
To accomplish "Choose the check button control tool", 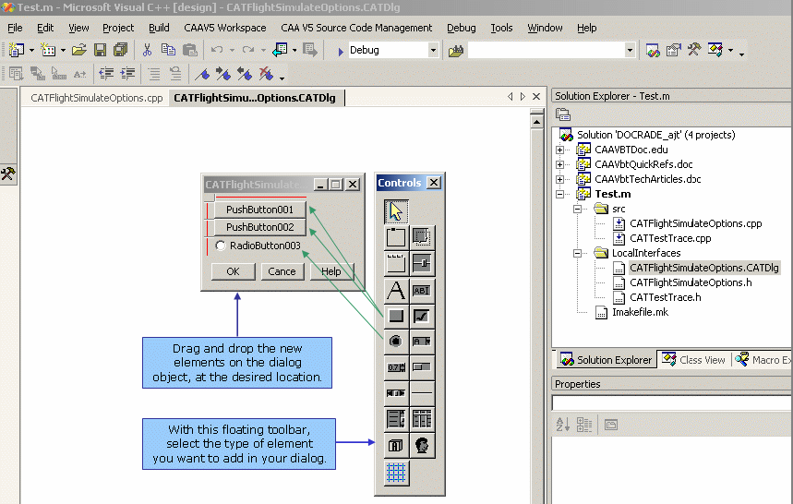I will pyautogui.click(x=422, y=316).
